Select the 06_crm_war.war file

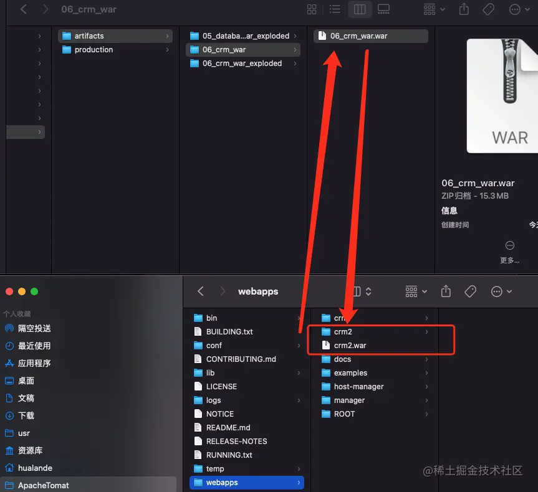click(x=370, y=35)
